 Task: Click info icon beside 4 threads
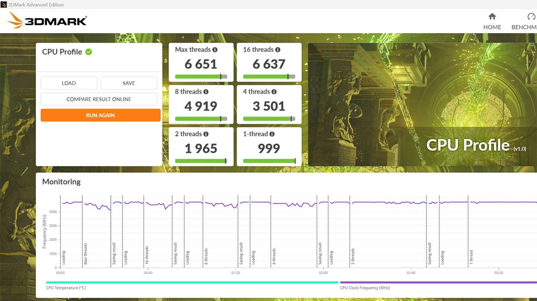tap(274, 92)
